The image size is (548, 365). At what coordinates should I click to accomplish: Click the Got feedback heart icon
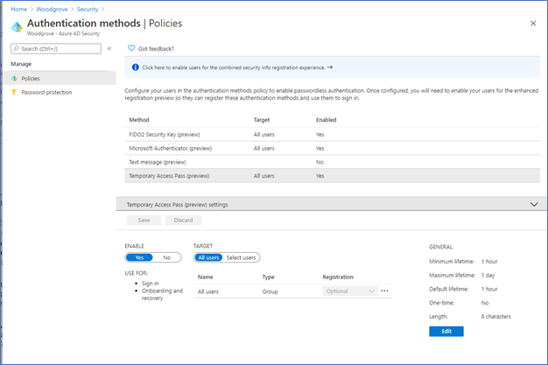tap(131, 48)
